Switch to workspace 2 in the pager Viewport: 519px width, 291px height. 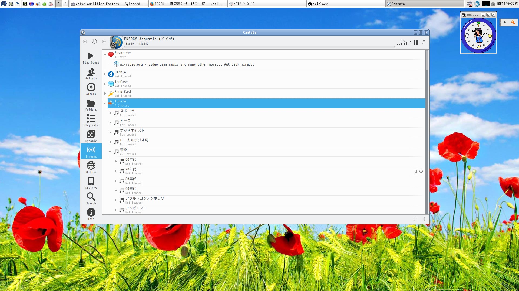[x=65, y=4]
